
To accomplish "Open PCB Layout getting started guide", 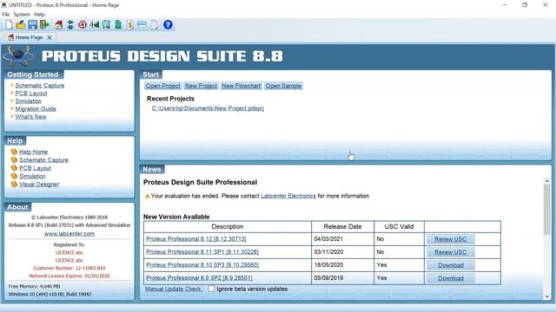I will point(31,93).
